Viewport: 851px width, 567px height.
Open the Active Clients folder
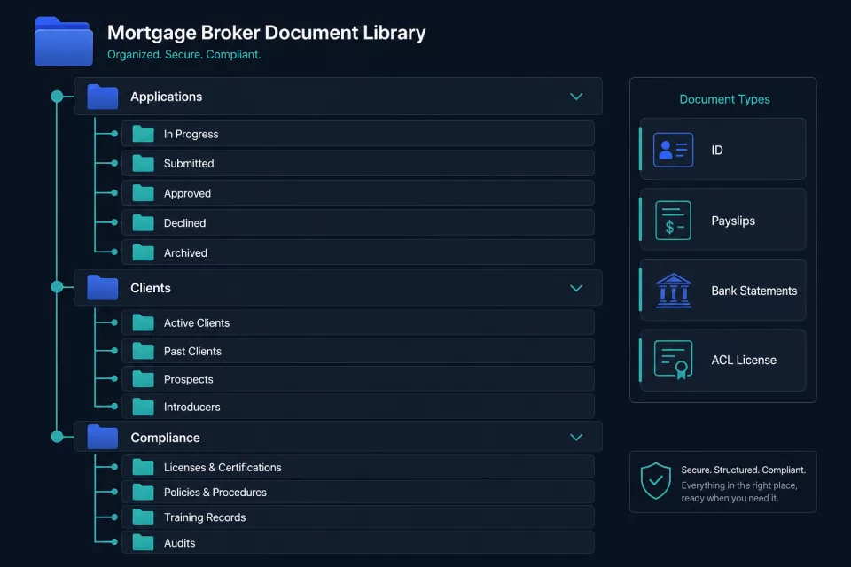[358, 322]
